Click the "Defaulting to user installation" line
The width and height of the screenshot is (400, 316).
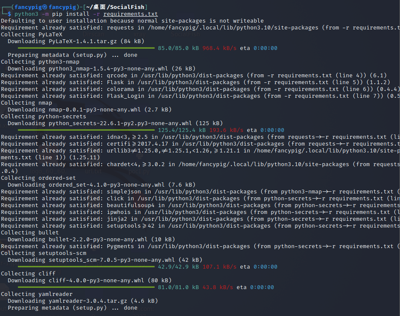coord(132,21)
